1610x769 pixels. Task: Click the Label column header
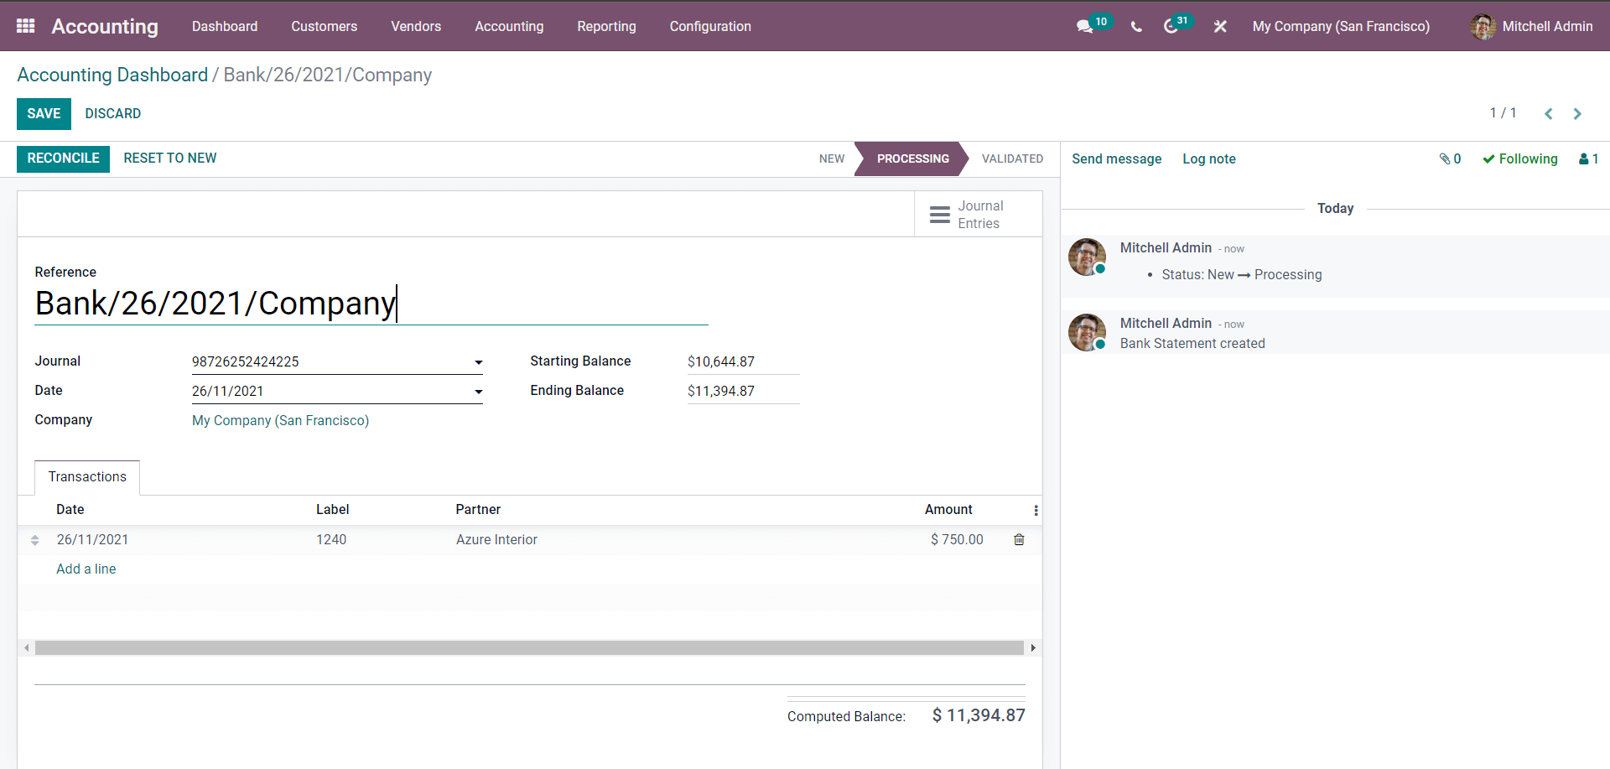333,510
